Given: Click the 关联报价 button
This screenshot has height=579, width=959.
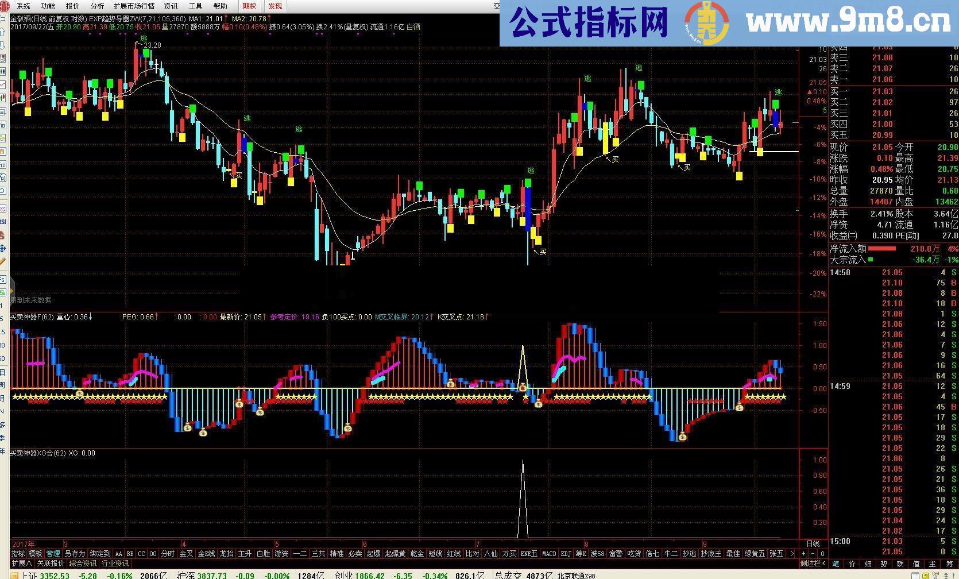Looking at the screenshot, I should 51,563.
